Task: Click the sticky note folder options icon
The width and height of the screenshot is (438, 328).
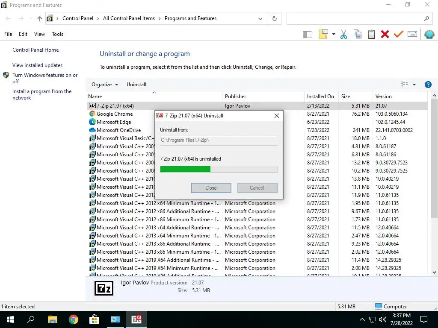Action: point(323,34)
